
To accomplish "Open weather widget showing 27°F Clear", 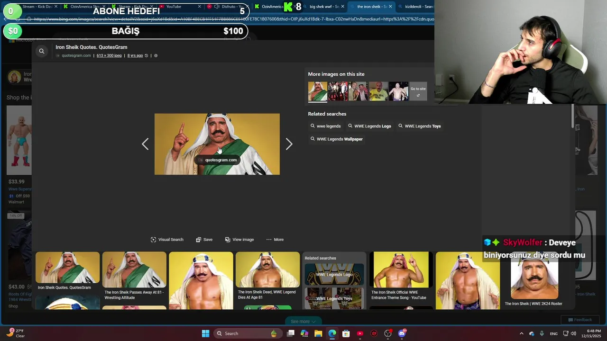I will click(x=15, y=333).
